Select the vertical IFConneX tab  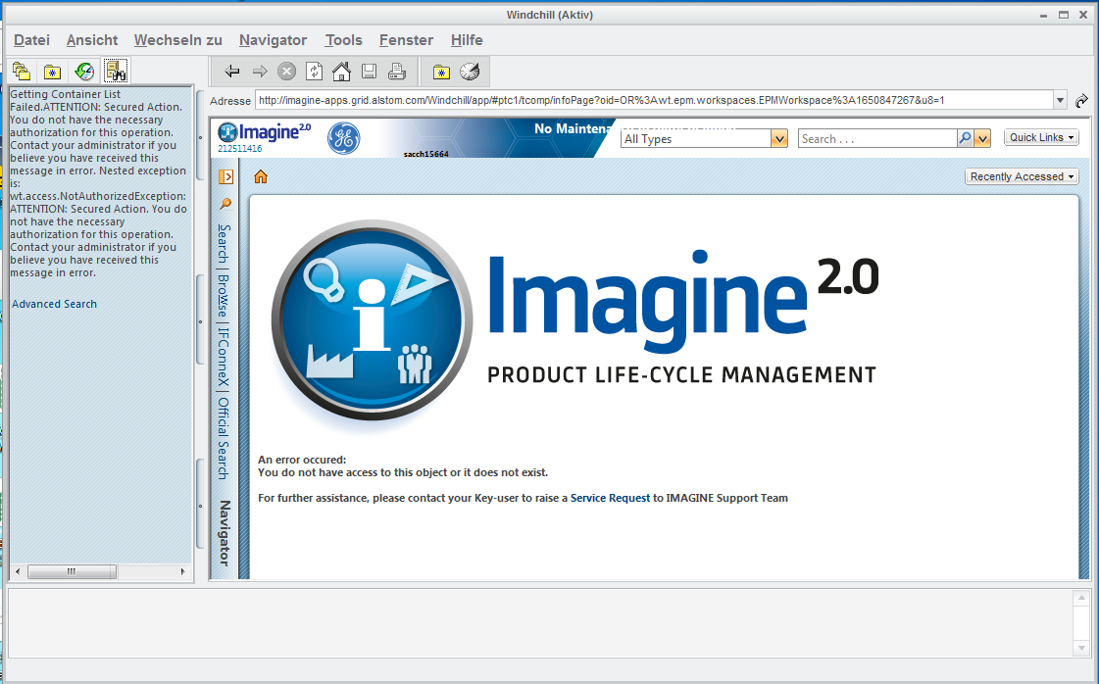224,357
